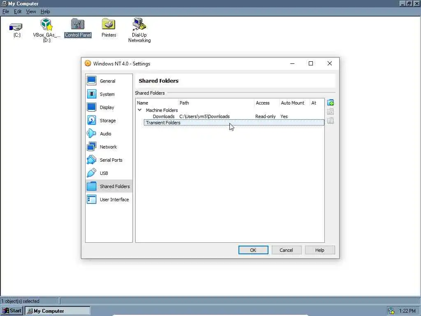The height and width of the screenshot is (316, 421).
Task: Click the add new shared folder icon
Action: point(331,102)
